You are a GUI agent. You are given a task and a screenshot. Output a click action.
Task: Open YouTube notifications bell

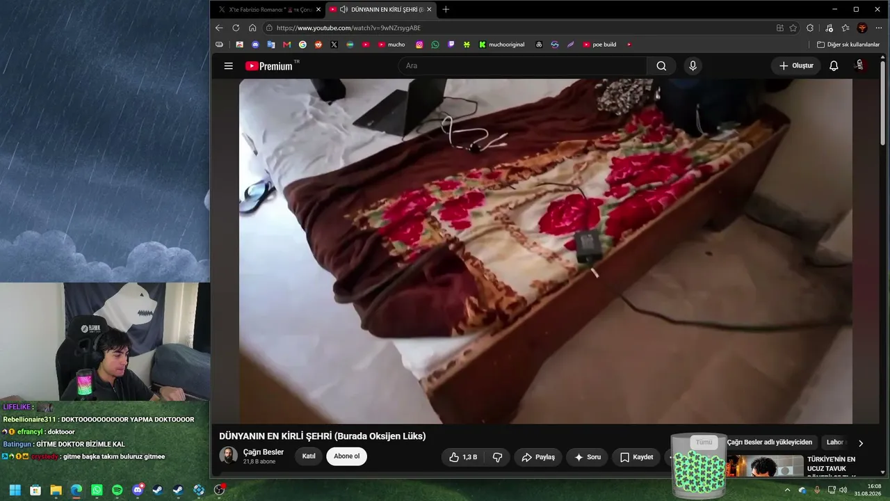834,66
